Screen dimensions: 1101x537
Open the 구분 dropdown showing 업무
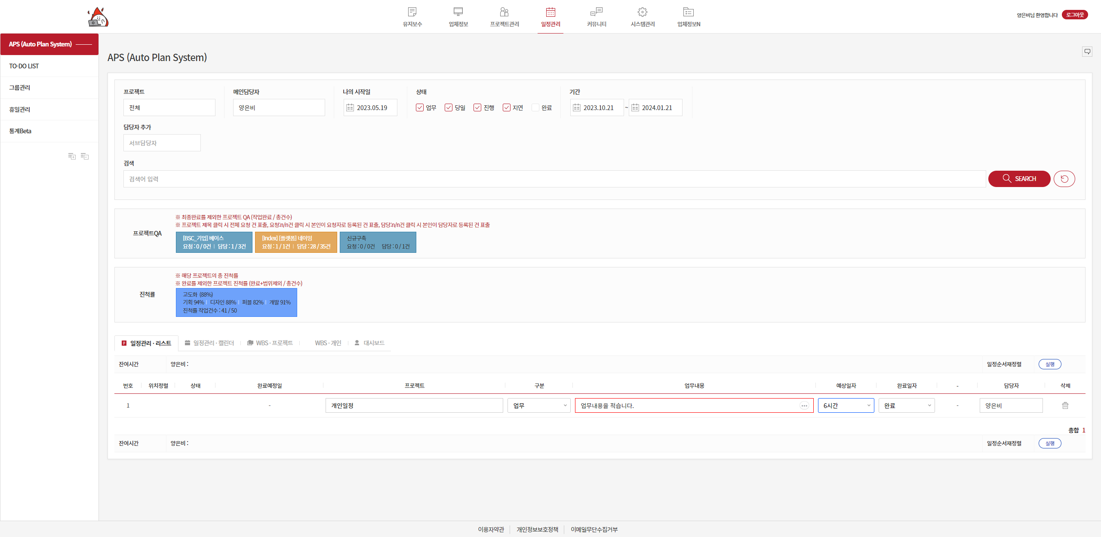click(539, 405)
